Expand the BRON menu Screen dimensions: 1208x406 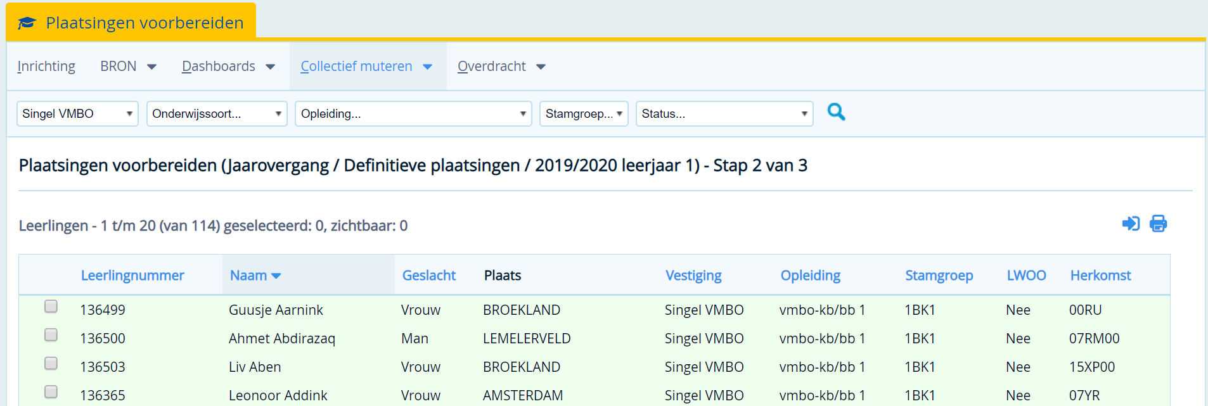(128, 67)
